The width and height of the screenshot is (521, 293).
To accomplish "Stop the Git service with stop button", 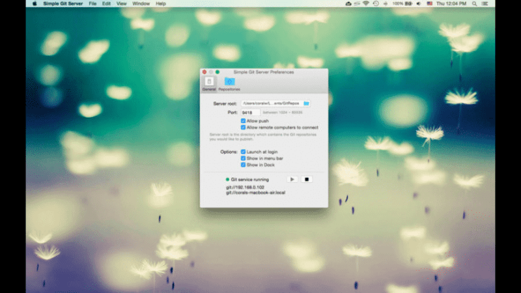I will click(x=307, y=180).
